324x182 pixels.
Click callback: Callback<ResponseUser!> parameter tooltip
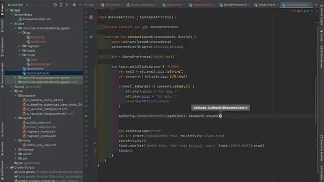221,108
